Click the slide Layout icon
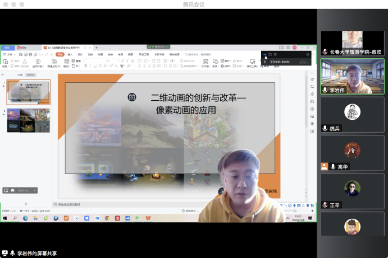This screenshot has height=258, width=388. pyautogui.click(x=67, y=61)
